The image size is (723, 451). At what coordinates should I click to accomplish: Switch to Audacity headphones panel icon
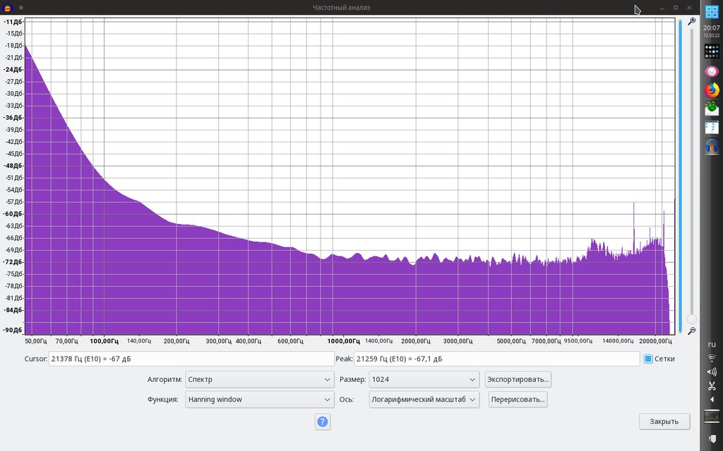(x=712, y=147)
